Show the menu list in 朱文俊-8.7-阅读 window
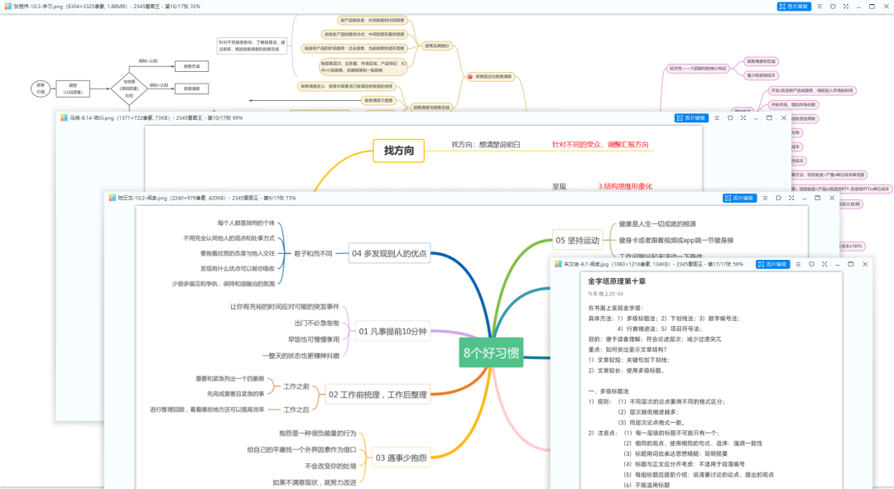894x489 pixels. (797, 264)
